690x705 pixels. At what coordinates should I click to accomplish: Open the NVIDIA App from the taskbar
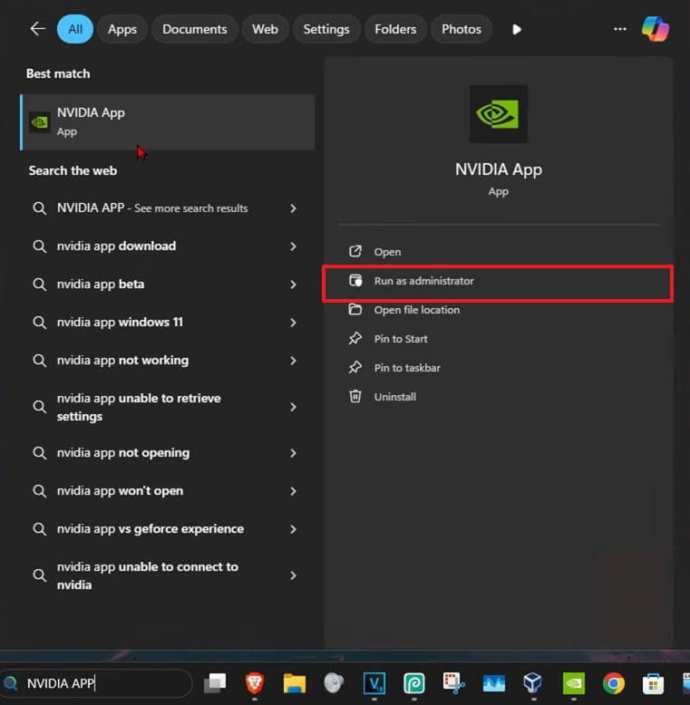pos(574,683)
